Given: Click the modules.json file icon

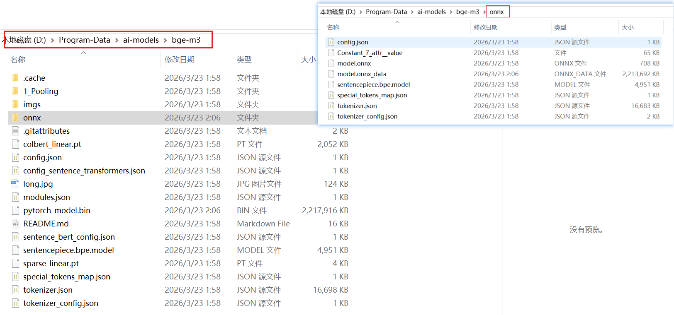Looking at the screenshot, I should (x=15, y=197).
